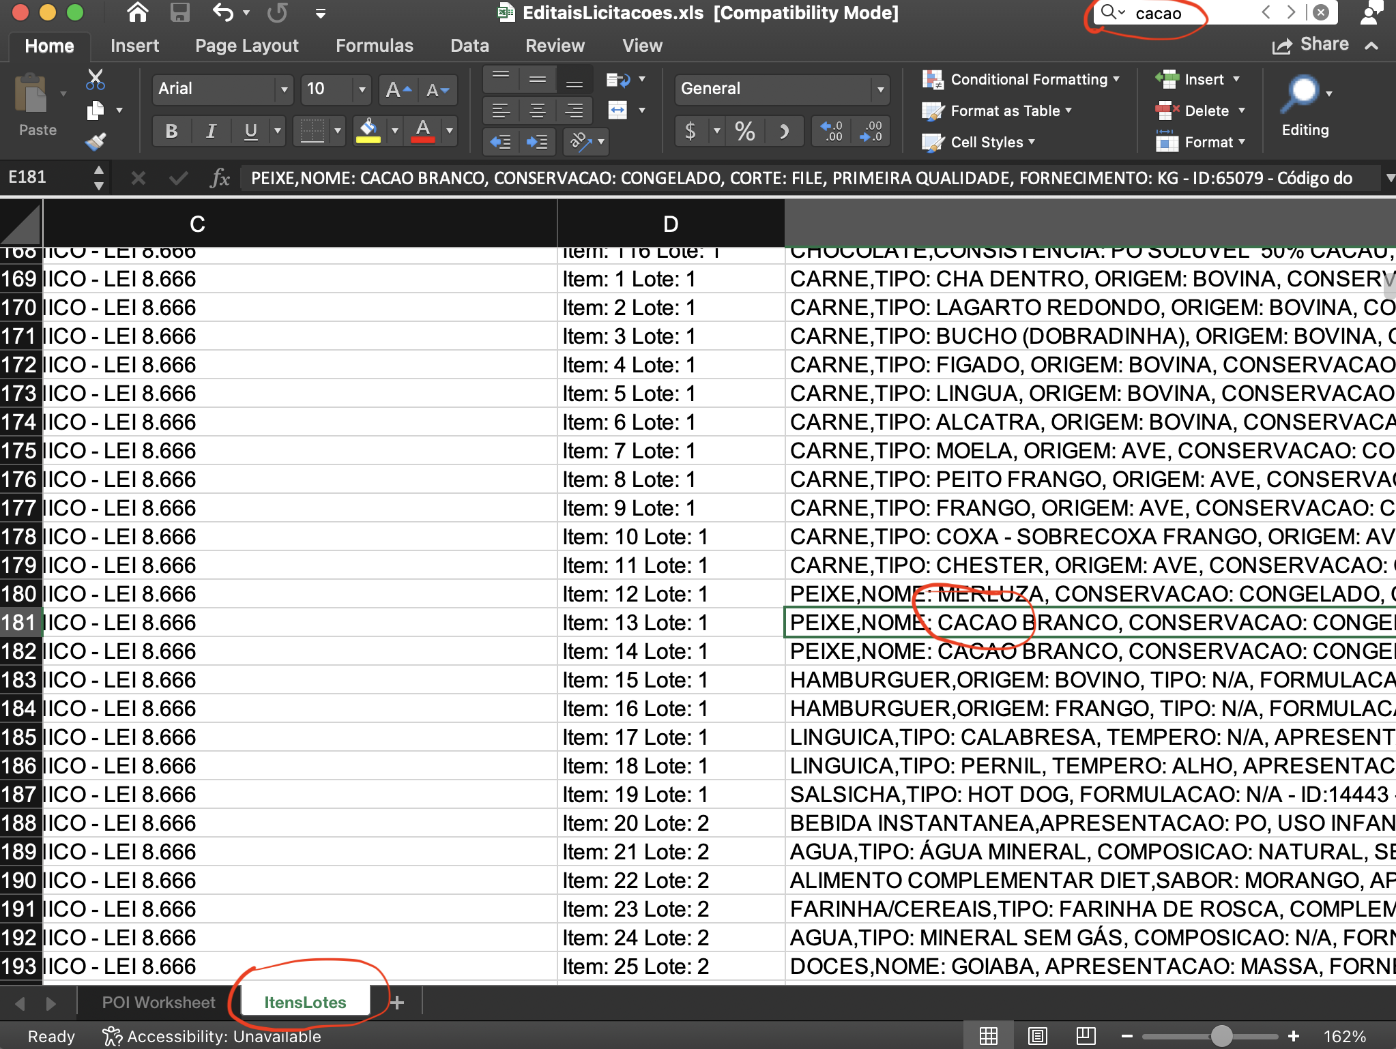
Task: Click the Share button
Action: click(x=1310, y=45)
